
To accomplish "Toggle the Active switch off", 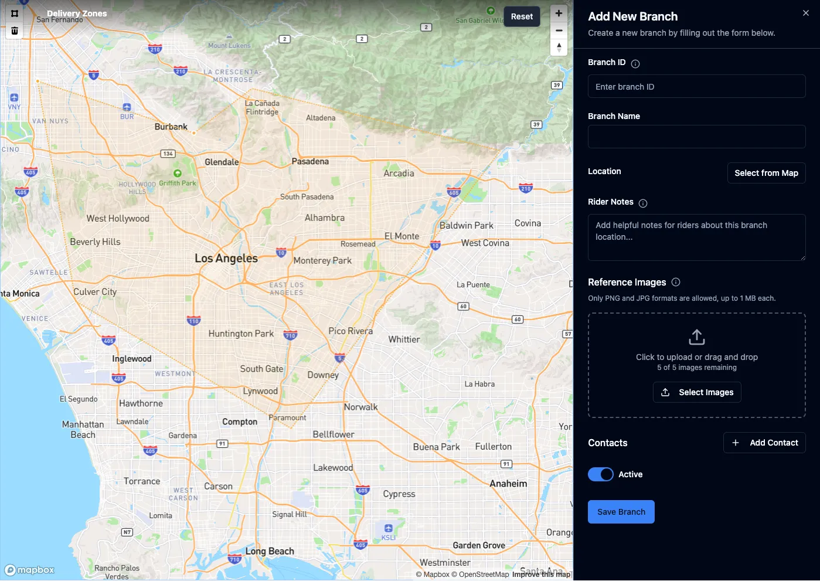I will coord(601,474).
